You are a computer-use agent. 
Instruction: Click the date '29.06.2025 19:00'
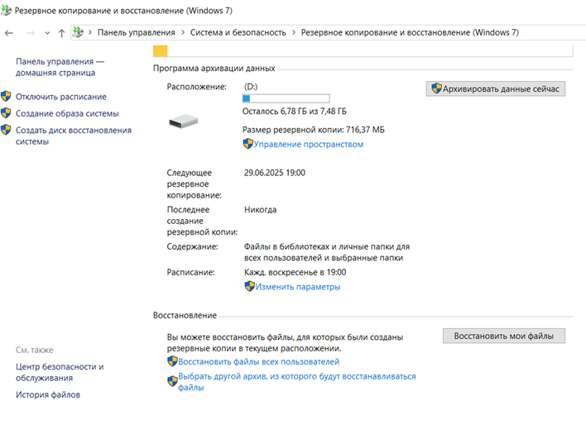[x=275, y=173]
